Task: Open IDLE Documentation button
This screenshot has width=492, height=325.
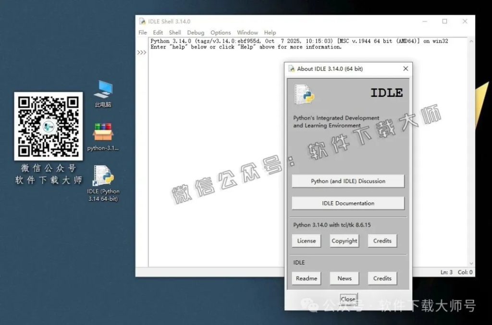Action: click(x=348, y=203)
